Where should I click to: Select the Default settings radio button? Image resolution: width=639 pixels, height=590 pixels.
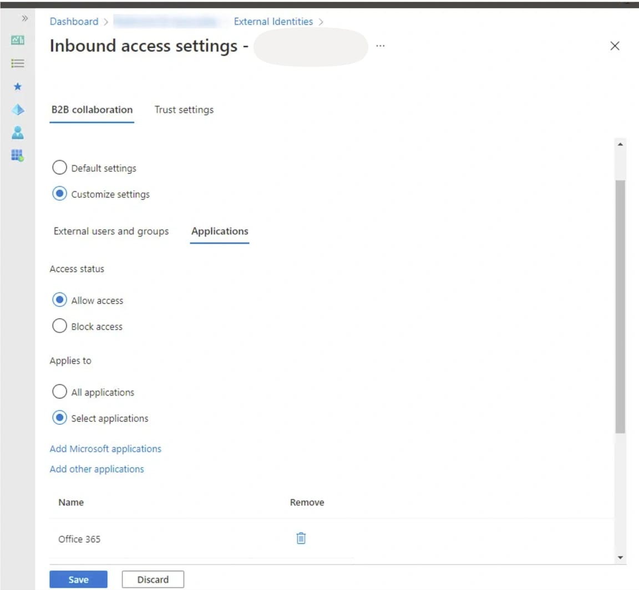pos(59,167)
